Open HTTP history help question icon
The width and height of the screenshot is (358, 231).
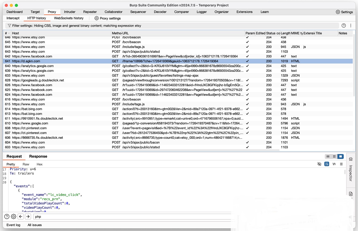[x=344, y=26]
